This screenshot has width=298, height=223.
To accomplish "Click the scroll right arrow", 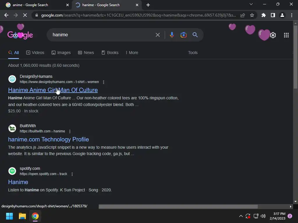I will tap(291, 206).
